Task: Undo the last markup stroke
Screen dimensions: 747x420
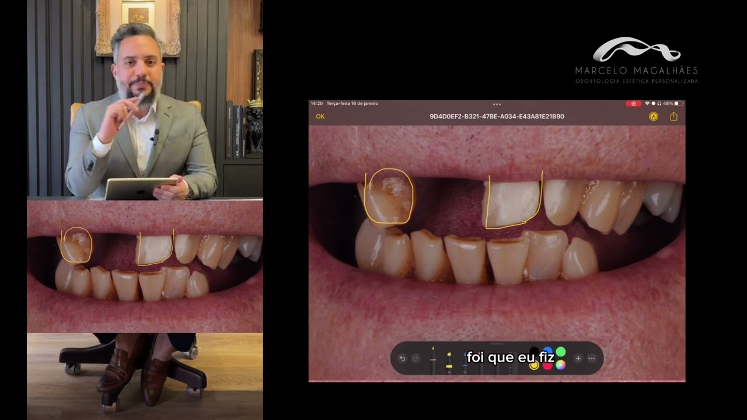Action: (x=402, y=359)
